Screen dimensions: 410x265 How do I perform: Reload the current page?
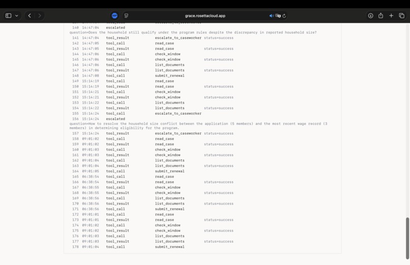click(284, 16)
